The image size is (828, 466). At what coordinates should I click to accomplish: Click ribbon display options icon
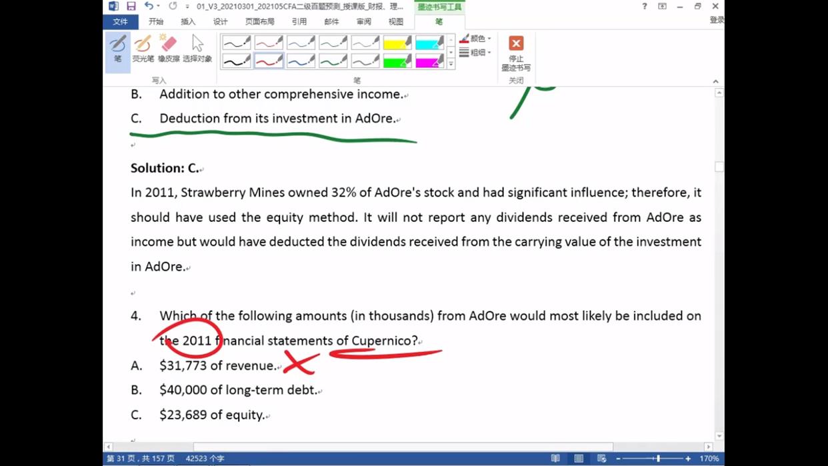662,6
